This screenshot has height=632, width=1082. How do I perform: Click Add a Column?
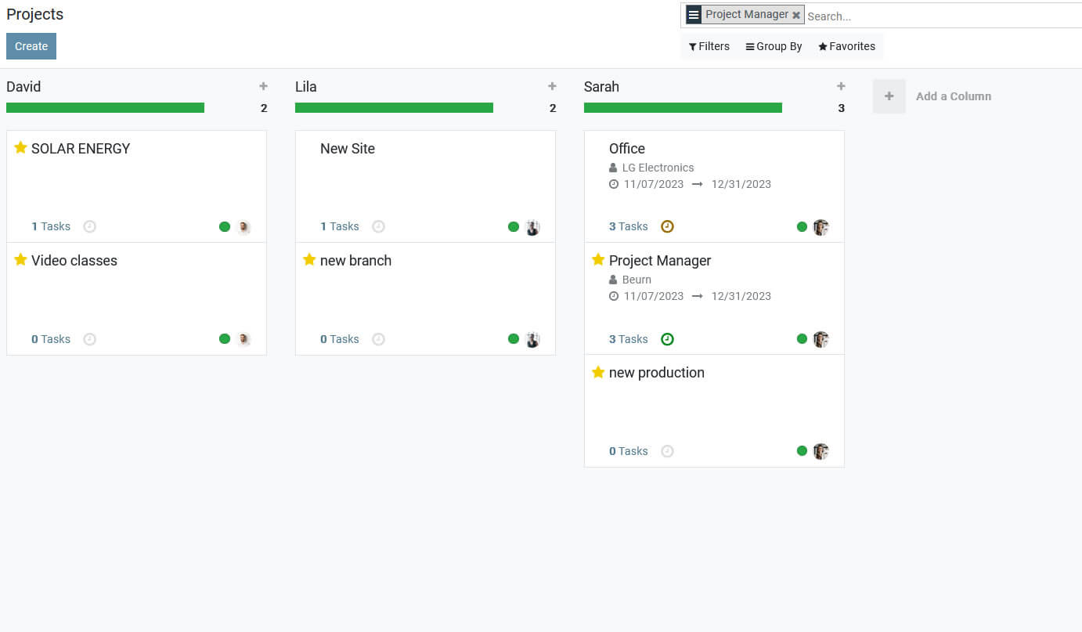953,96
